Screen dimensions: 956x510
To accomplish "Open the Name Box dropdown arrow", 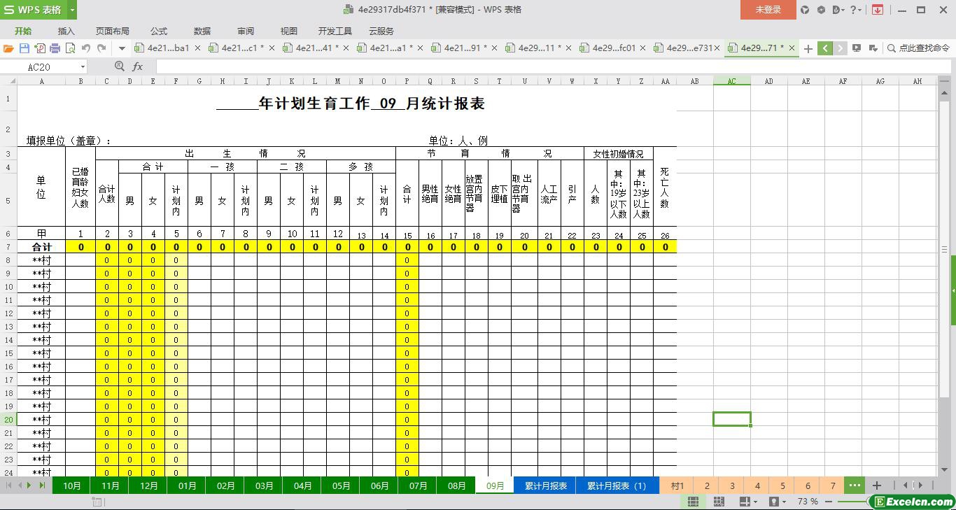I will coord(83,67).
